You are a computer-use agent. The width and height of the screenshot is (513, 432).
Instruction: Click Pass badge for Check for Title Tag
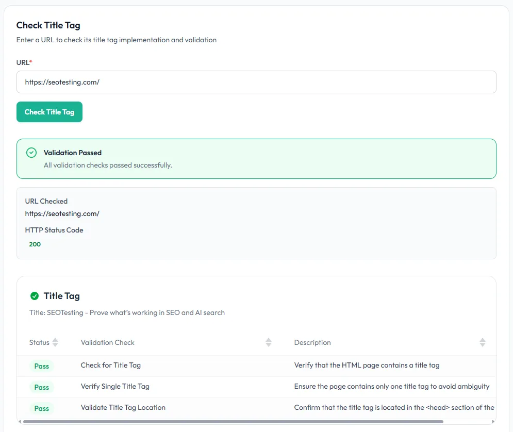tap(42, 366)
